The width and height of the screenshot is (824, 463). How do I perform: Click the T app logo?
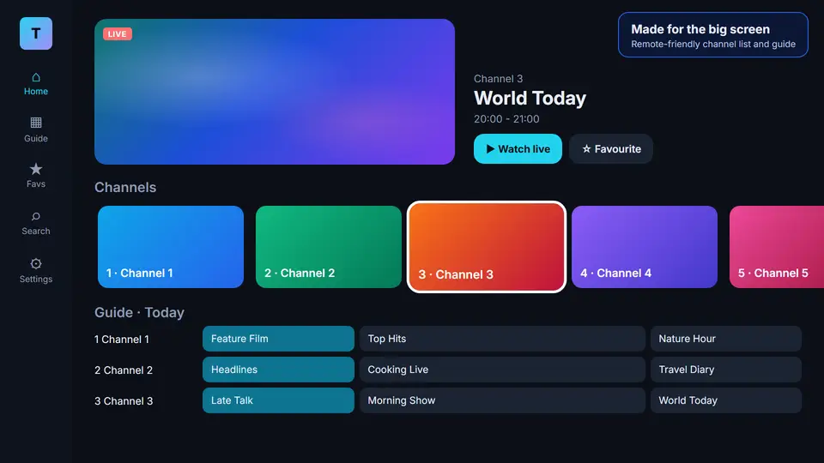[36, 33]
